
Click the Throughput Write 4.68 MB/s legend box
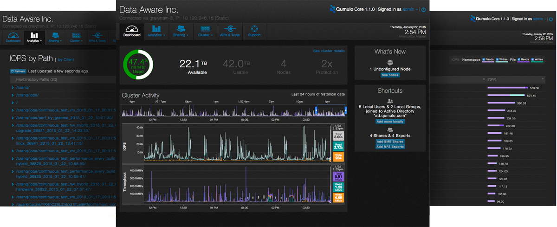coord(338,198)
